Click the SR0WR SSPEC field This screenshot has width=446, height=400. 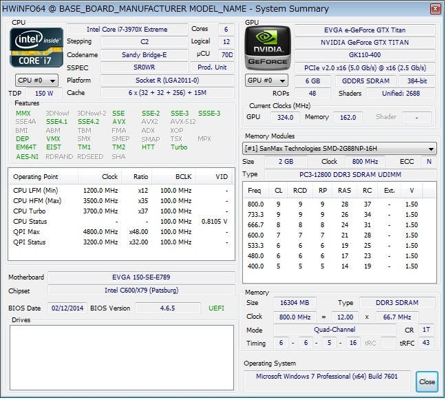[x=145, y=67]
